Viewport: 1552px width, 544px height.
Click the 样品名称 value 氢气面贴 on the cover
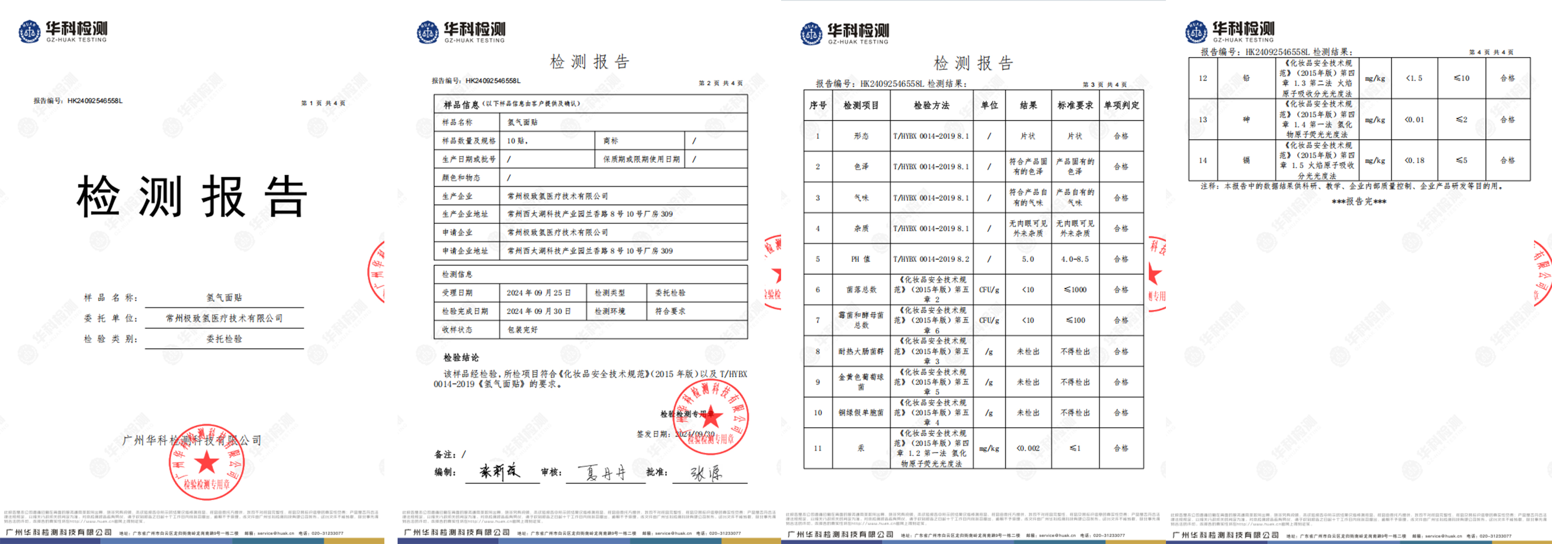point(224,297)
